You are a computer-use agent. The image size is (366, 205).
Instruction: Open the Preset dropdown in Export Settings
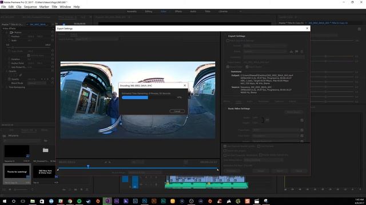tap(265, 51)
